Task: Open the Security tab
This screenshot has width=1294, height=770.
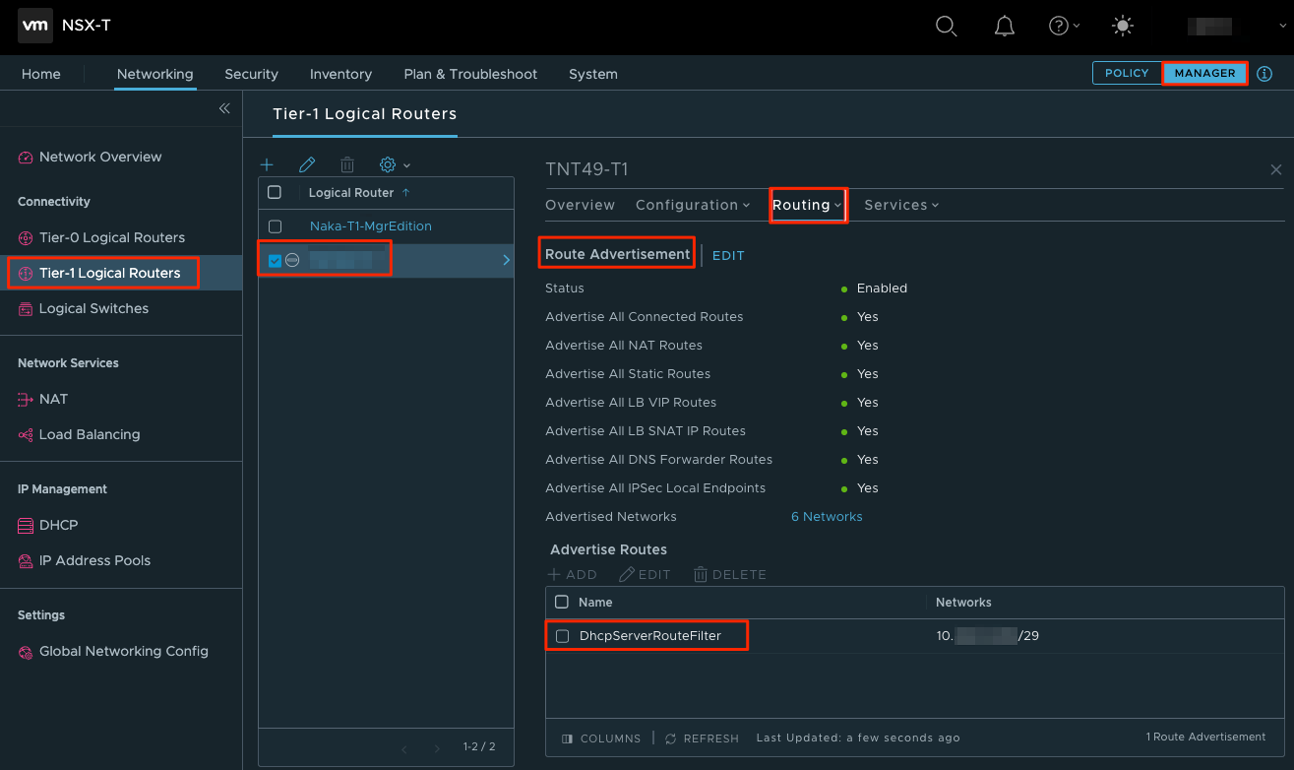Action: (251, 74)
